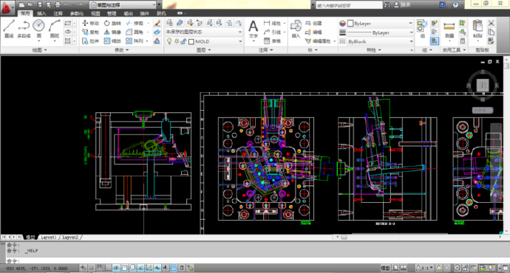Toggle the Model (模型) space button in status bar
The image size is (510, 273).
click(x=385, y=268)
